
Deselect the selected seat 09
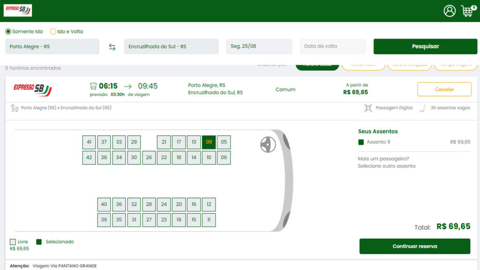click(209, 142)
